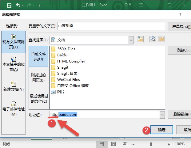This screenshot has height=148, width=191.
Task: Click the 就绪 status bar text
Action: click(6, 144)
